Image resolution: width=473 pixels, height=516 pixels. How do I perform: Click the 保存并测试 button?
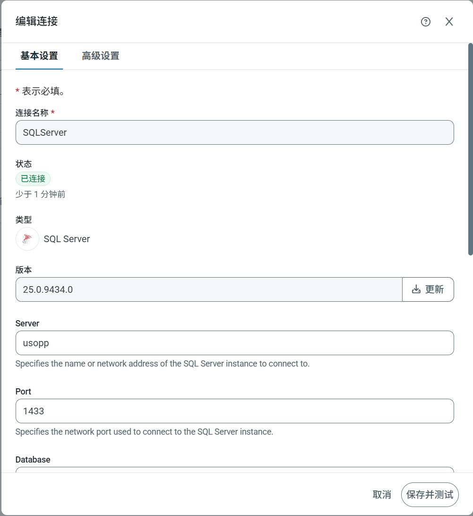(x=430, y=495)
